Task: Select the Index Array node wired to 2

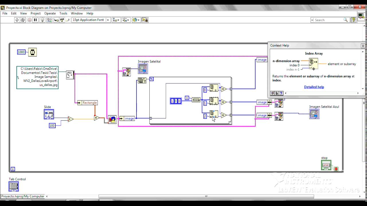Action: (214, 114)
